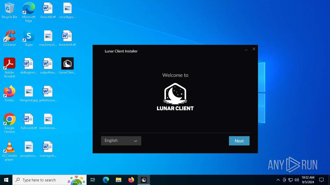330x185 pixels.
Task: Click the Lunar Client logo image
Action: click(175, 97)
